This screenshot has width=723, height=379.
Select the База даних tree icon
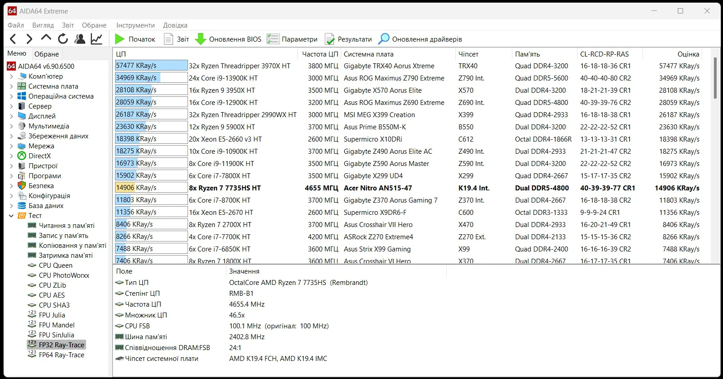click(x=22, y=206)
